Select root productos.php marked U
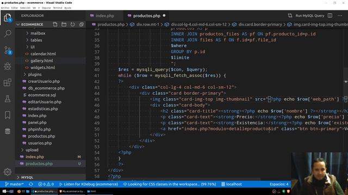The height and width of the screenshot is (195, 348). (x=51, y=164)
